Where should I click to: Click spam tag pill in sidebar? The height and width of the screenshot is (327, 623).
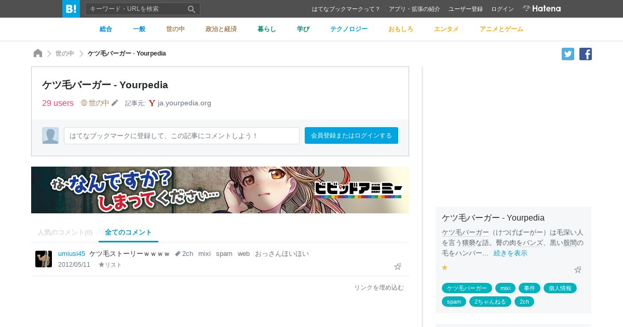pyautogui.click(x=454, y=302)
